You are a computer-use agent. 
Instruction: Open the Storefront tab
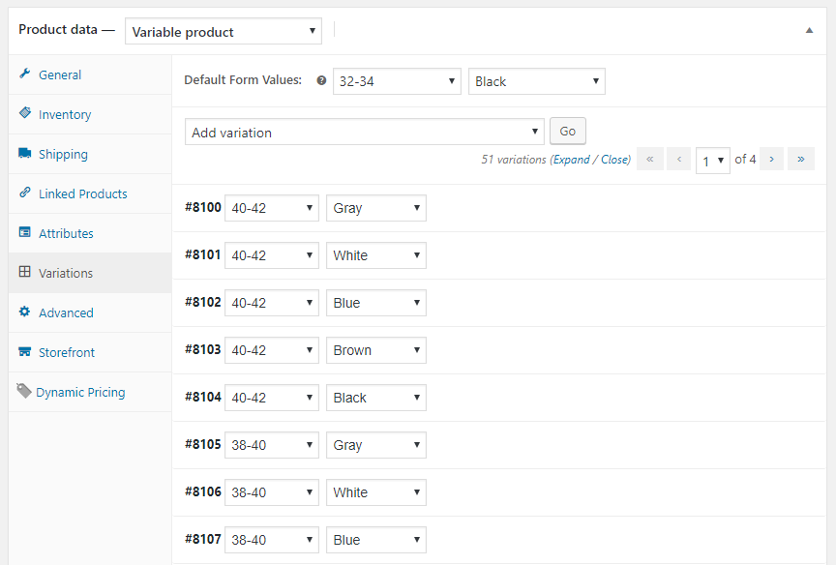click(90, 352)
